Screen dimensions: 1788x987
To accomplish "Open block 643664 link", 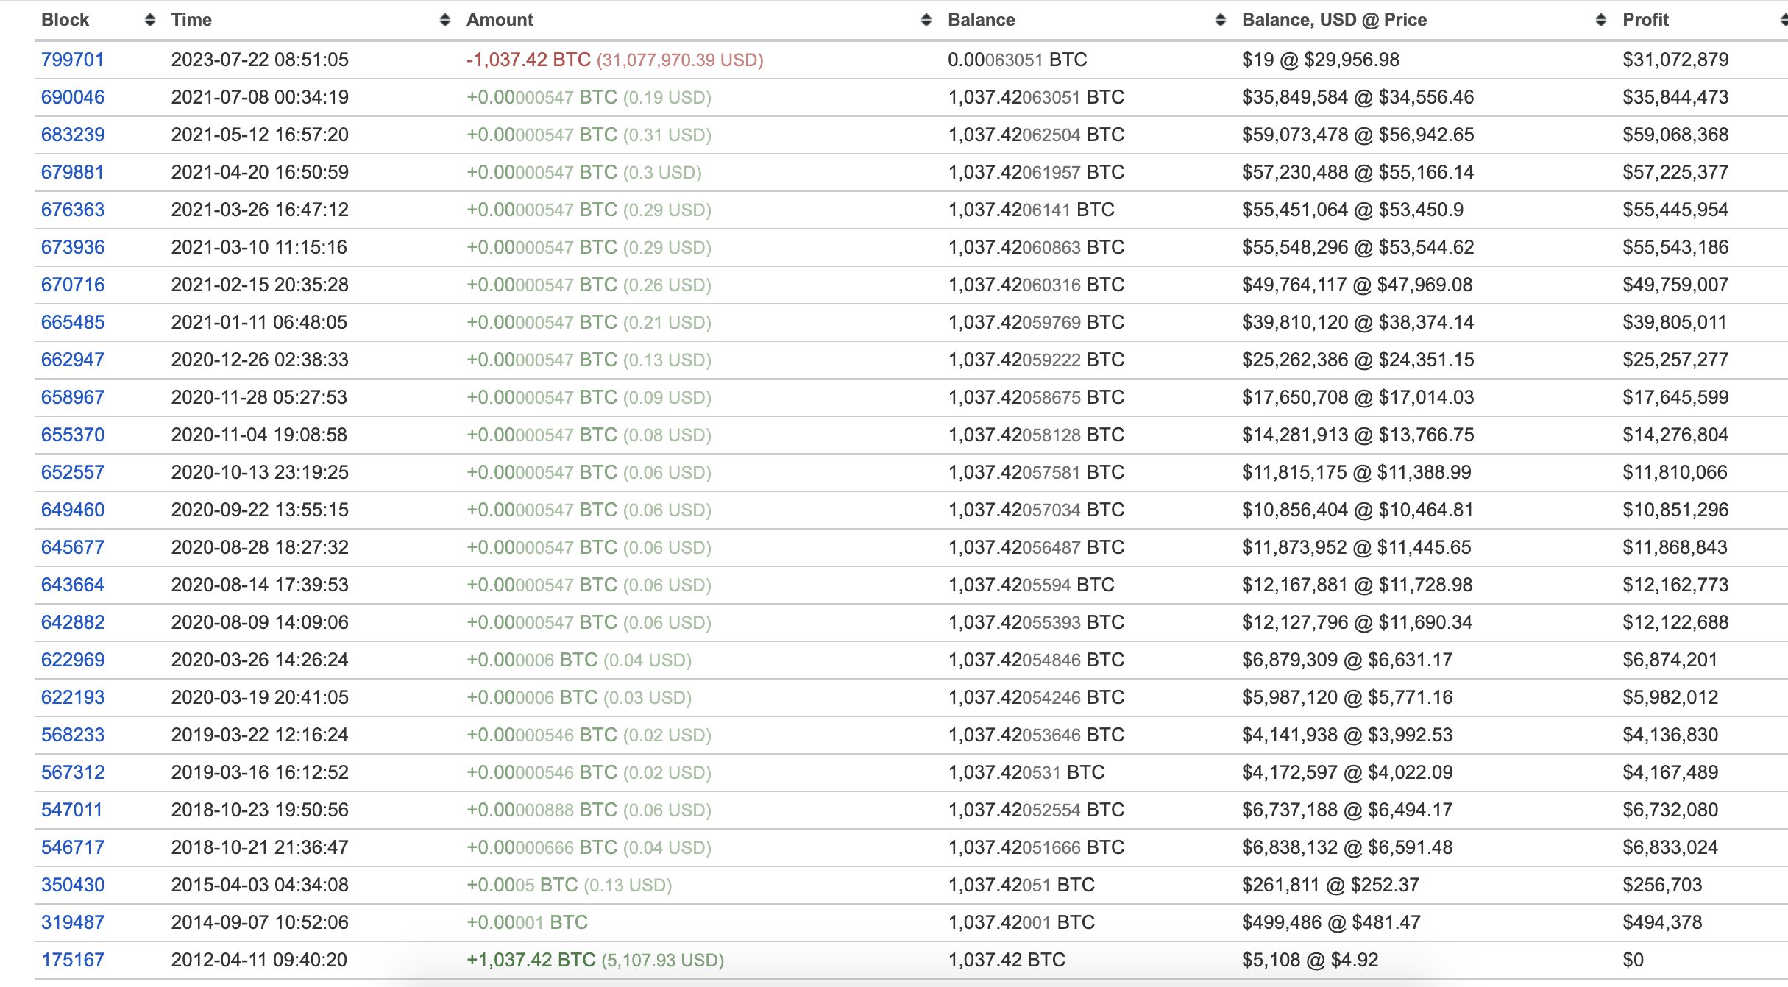I will click(x=72, y=585).
